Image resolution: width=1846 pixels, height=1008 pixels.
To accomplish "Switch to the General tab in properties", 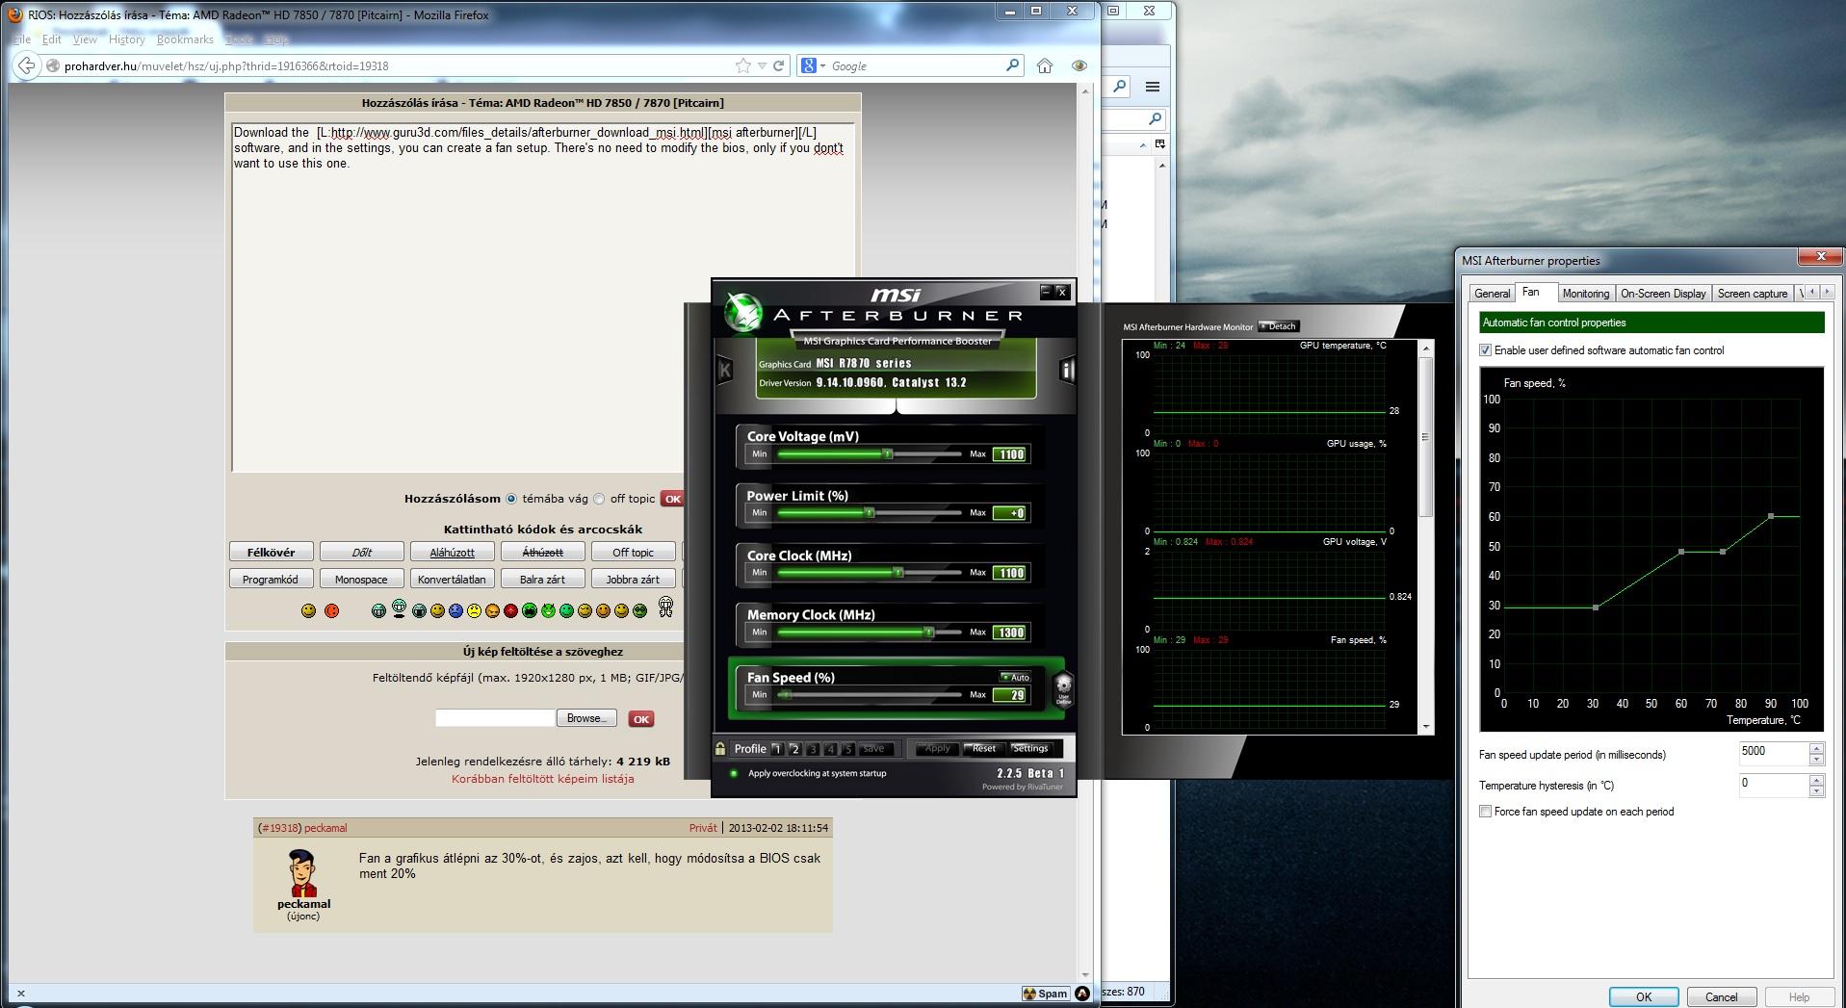I will [1492, 294].
